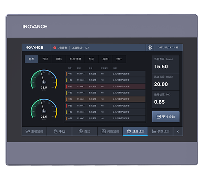
Task: Click the 更换经轴 button
Action: coord(166,117)
